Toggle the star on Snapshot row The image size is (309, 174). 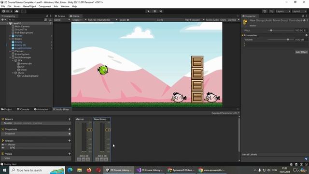[70, 134]
